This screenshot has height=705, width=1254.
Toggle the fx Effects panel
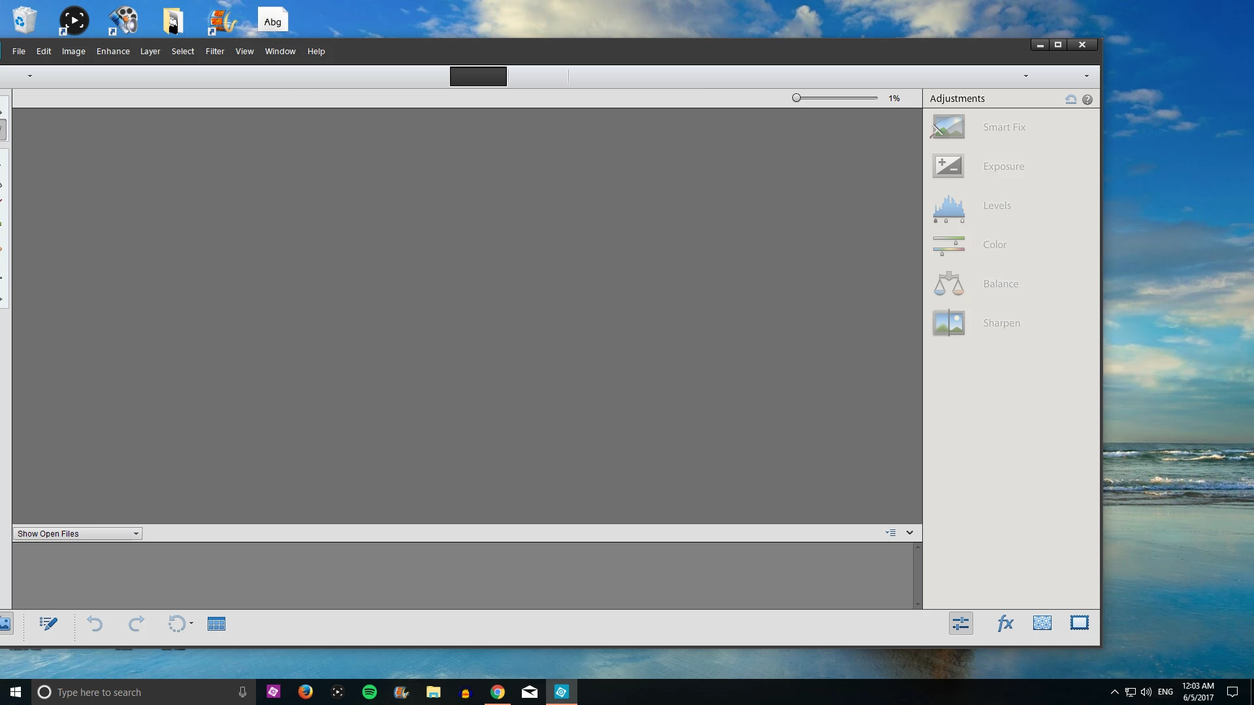pos(1005,624)
